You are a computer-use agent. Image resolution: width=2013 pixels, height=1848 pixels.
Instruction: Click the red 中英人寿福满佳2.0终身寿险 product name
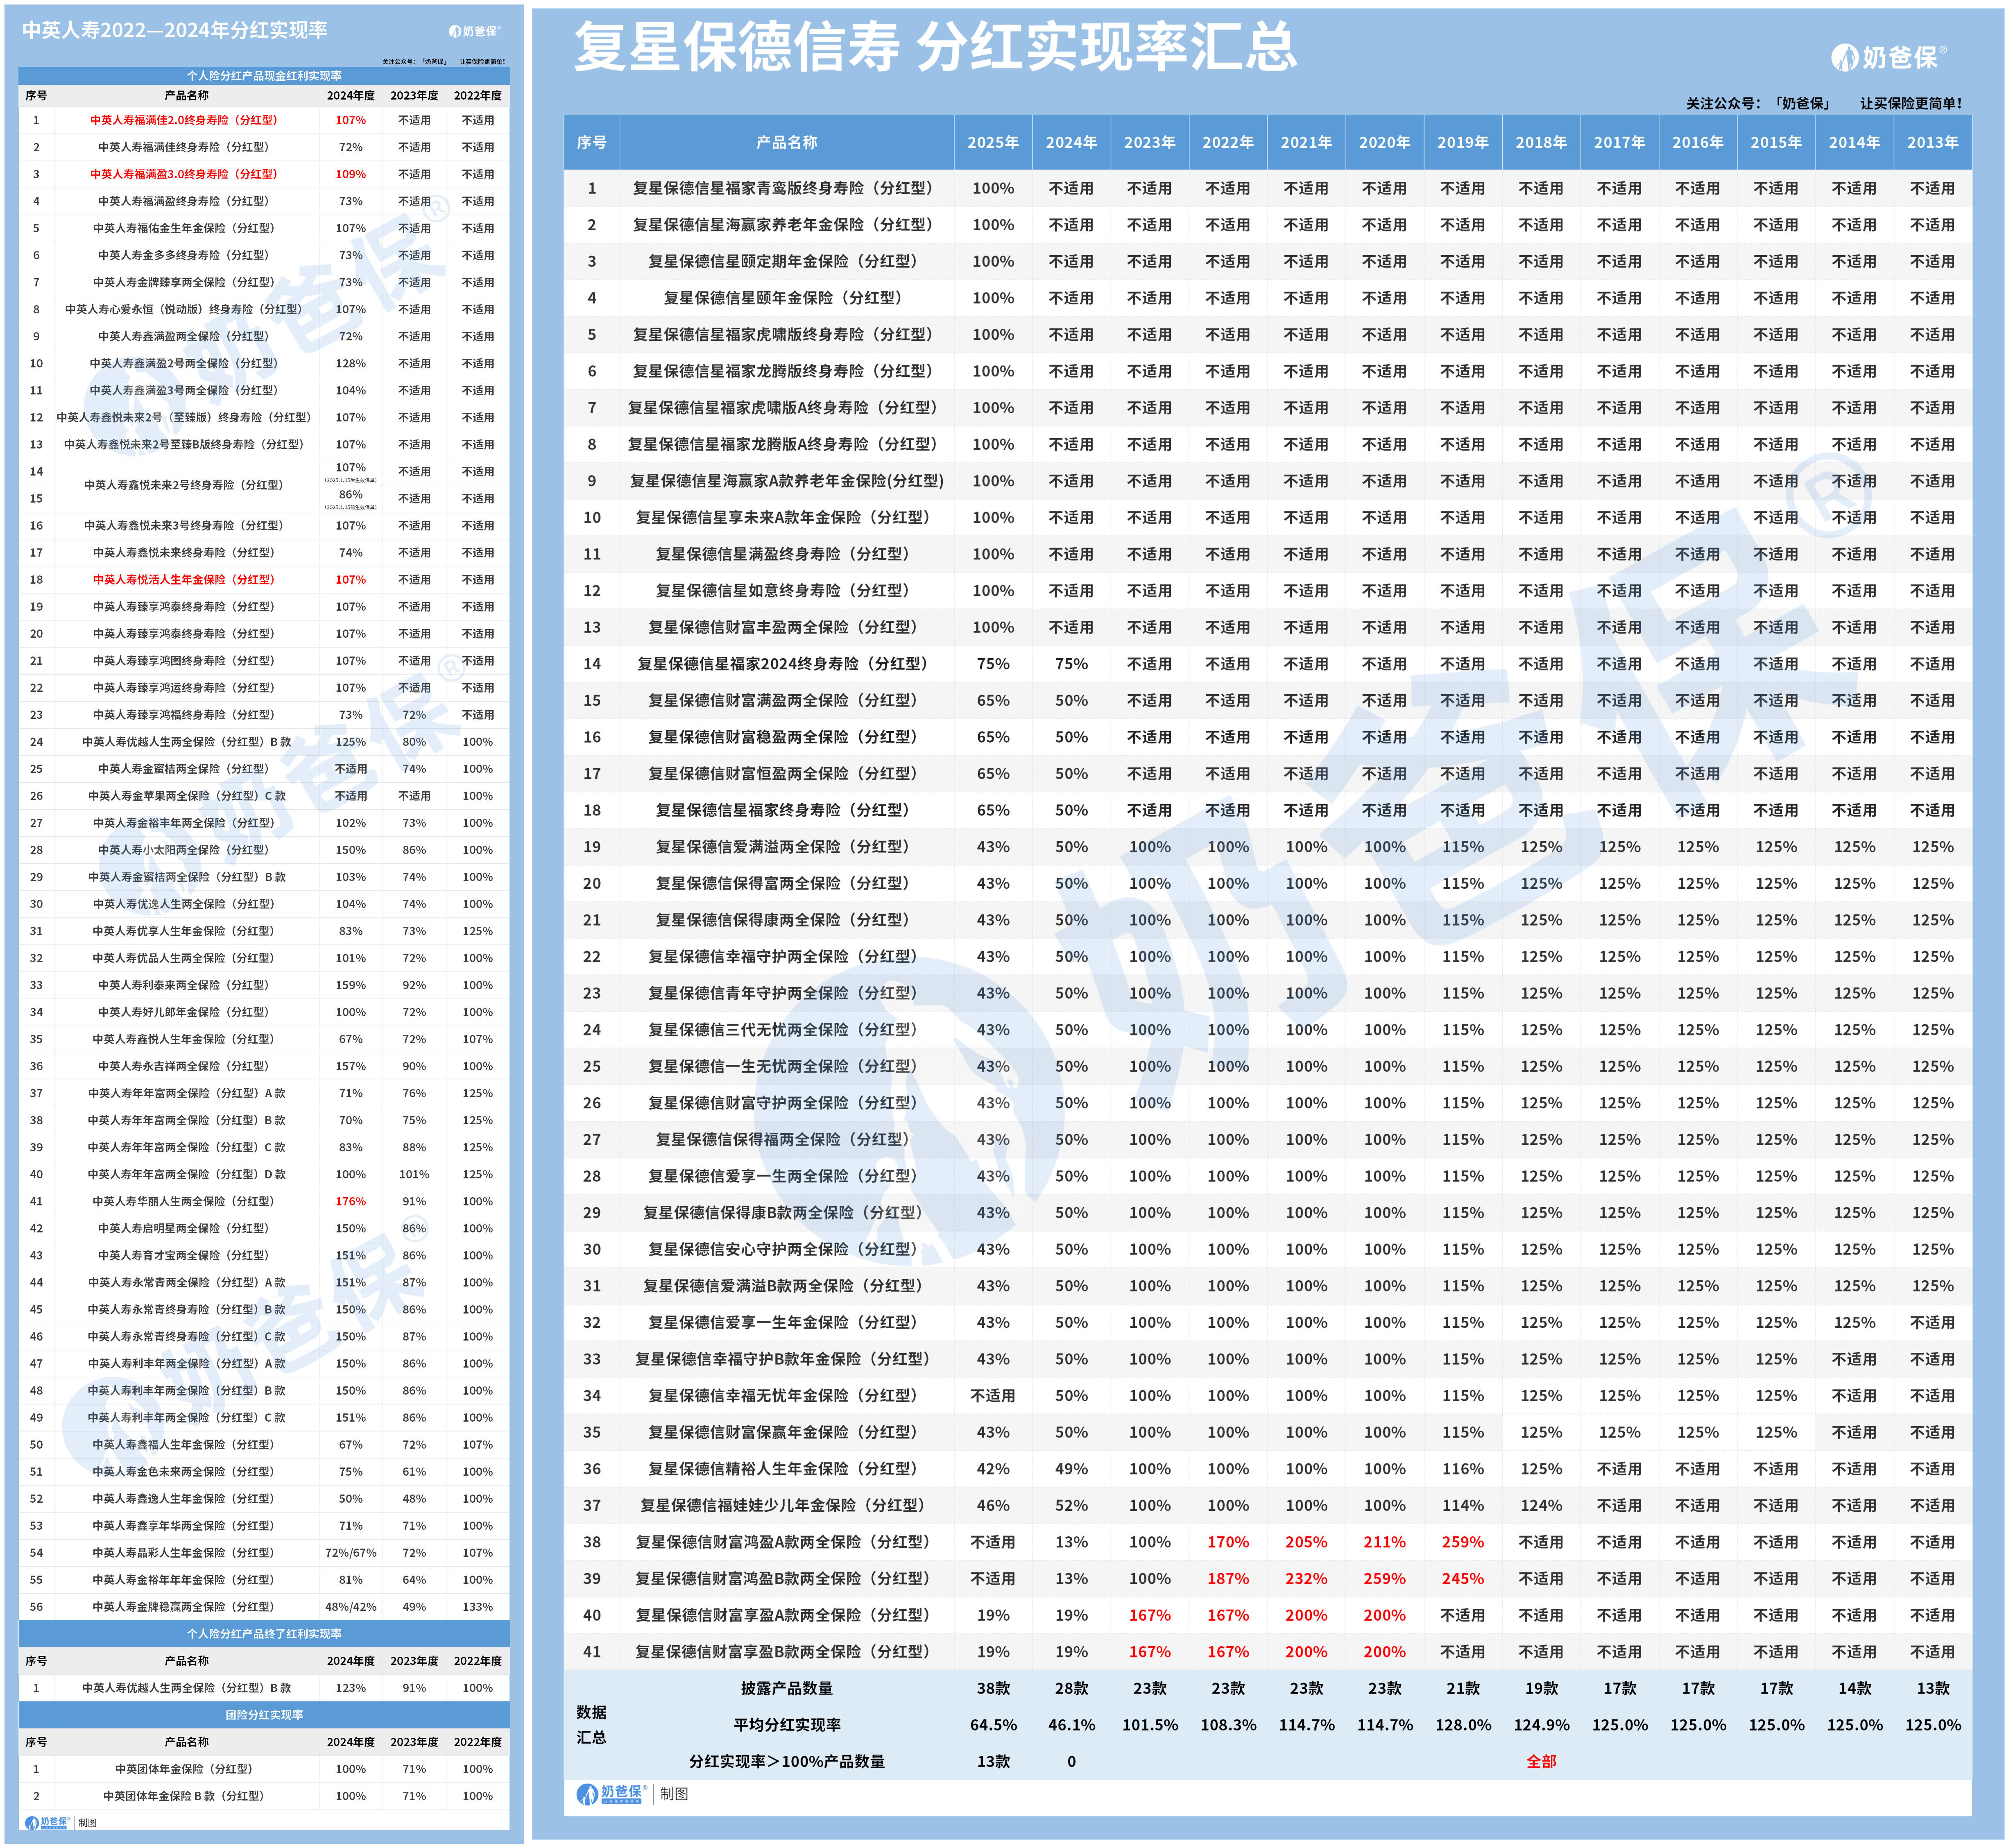(x=184, y=120)
